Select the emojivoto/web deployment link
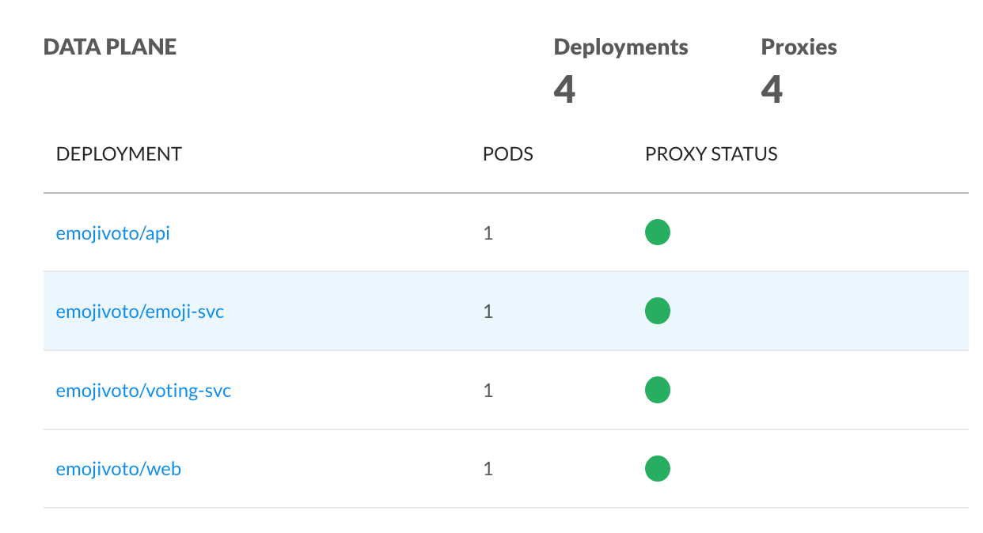The height and width of the screenshot is (533, 983). 118,469
